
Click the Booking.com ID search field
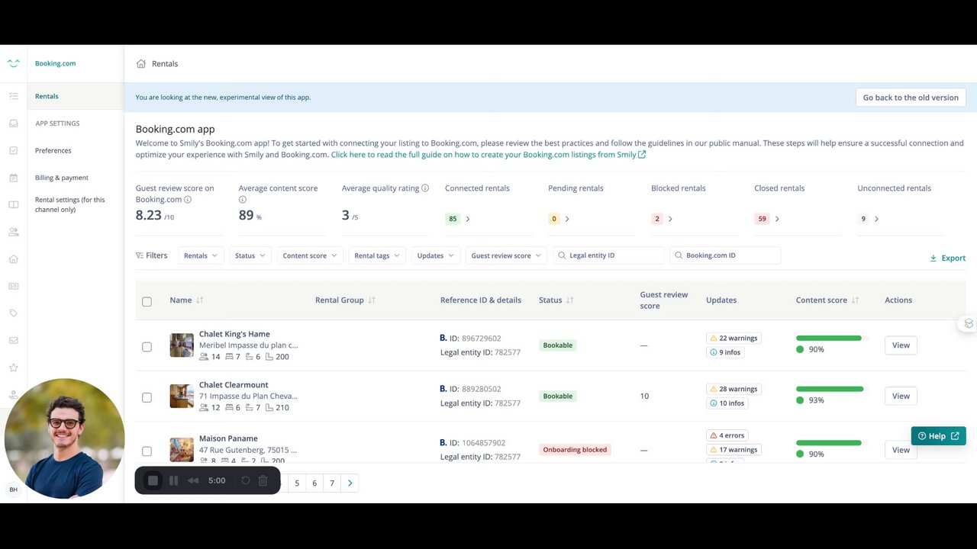(725, 255)
